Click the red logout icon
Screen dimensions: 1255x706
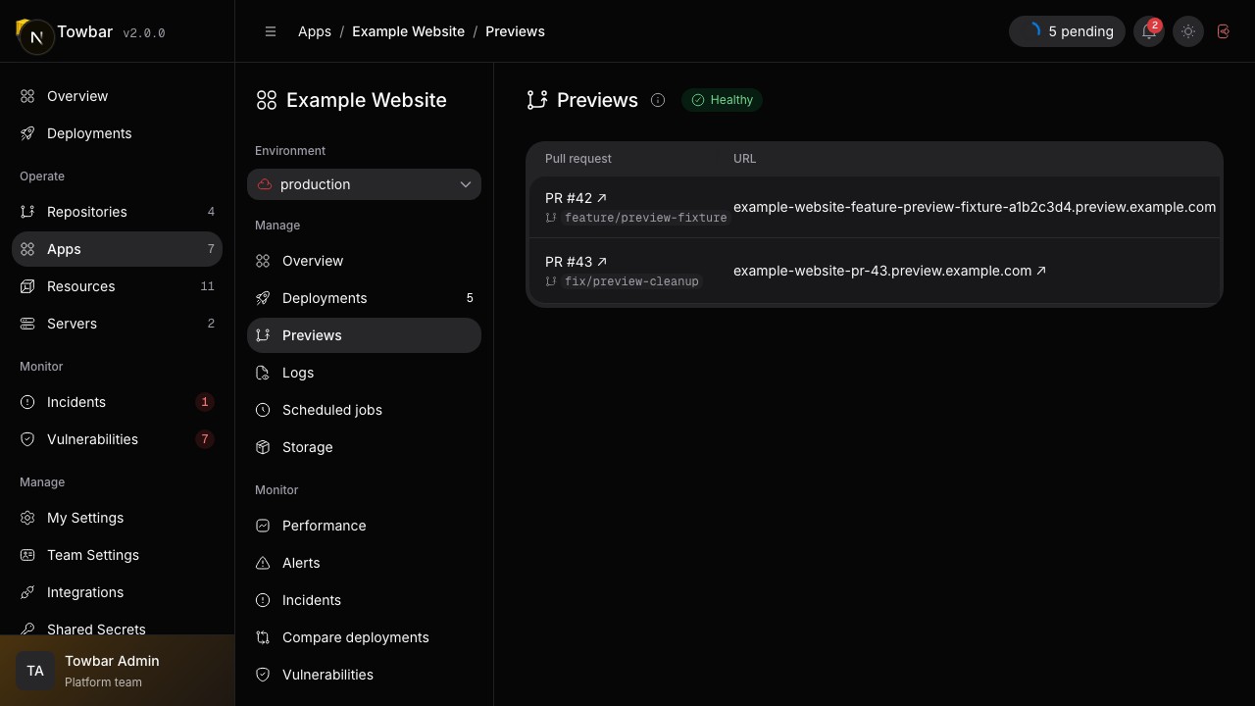click(x=1224, y=31)
